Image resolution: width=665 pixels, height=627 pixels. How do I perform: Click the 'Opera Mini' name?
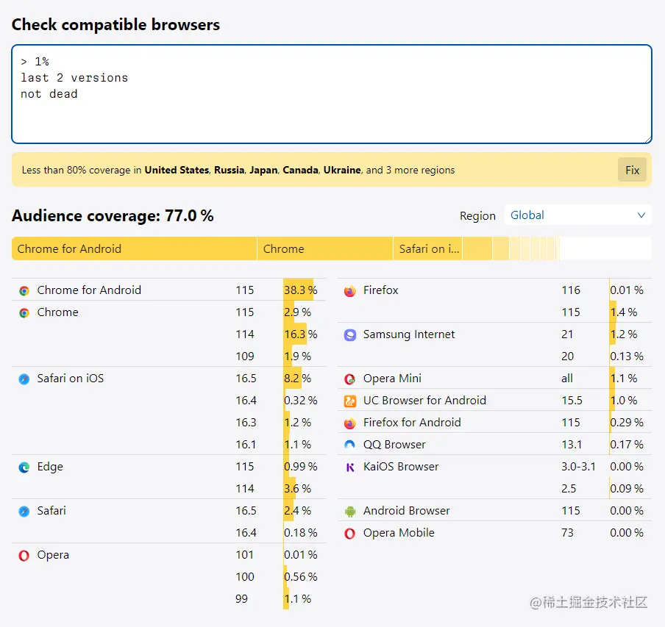[x=392, y=379]
